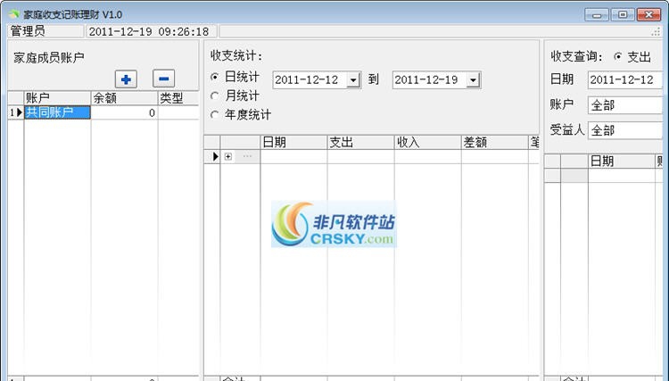
Task: Click the 余额 cell showing 0
Action: 124,112
